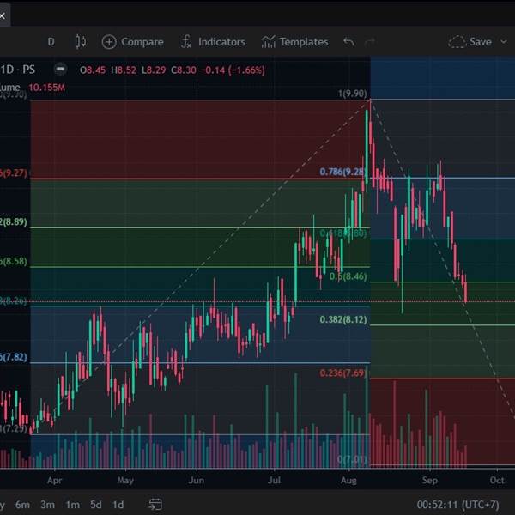Click the 1(9.90) Fibonacci level label
Viewport: 515px width, 515px height.
(x=353, y=94)
